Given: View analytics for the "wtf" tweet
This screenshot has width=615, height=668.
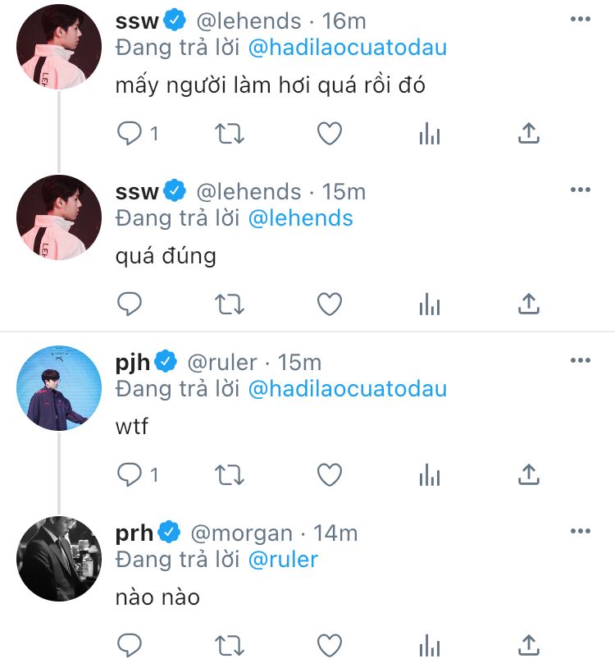Looking at the screenshot, I should point(430,474).
